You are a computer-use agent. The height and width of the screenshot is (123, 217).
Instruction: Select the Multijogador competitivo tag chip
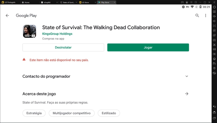(x=72, y=113)
